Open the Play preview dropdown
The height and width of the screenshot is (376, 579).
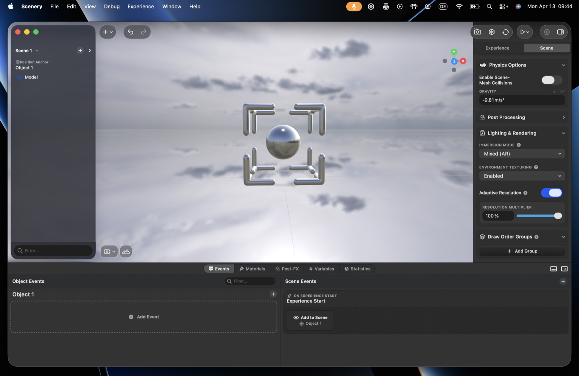tap(524, 32)
